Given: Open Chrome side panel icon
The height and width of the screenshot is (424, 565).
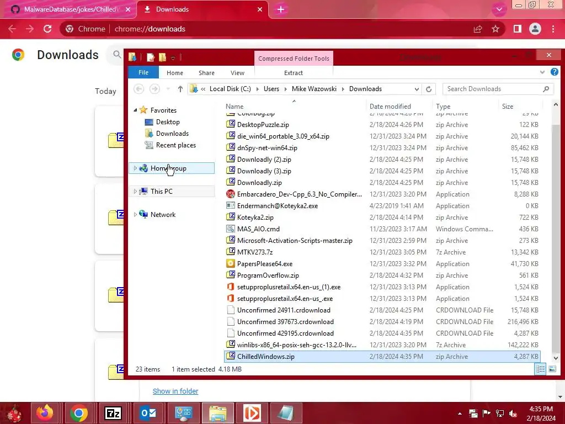Looking at the screenshot, I should click(x=518, y=29).
